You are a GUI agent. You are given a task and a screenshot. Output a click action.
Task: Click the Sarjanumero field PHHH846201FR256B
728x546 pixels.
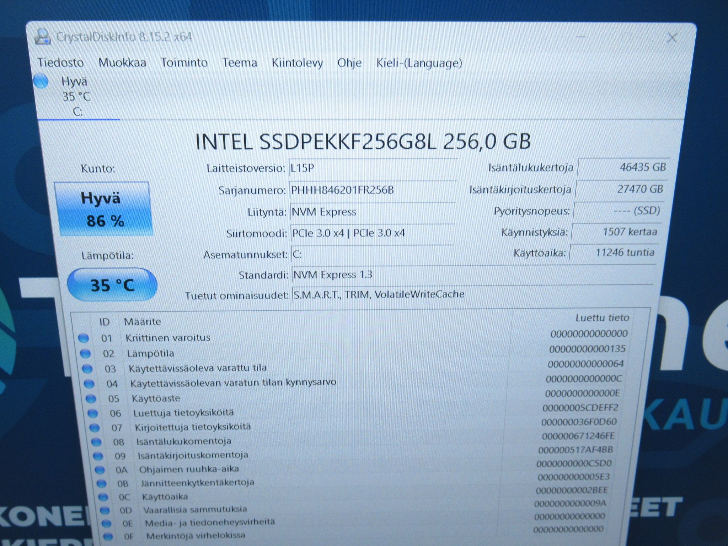pyautogui.click(x=373, y=190)
